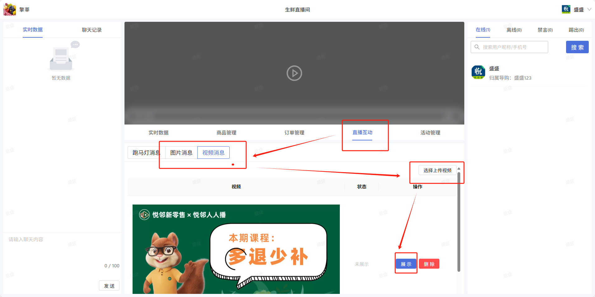
Task: Open the 订单管理 tab
Action: [294, 133]
